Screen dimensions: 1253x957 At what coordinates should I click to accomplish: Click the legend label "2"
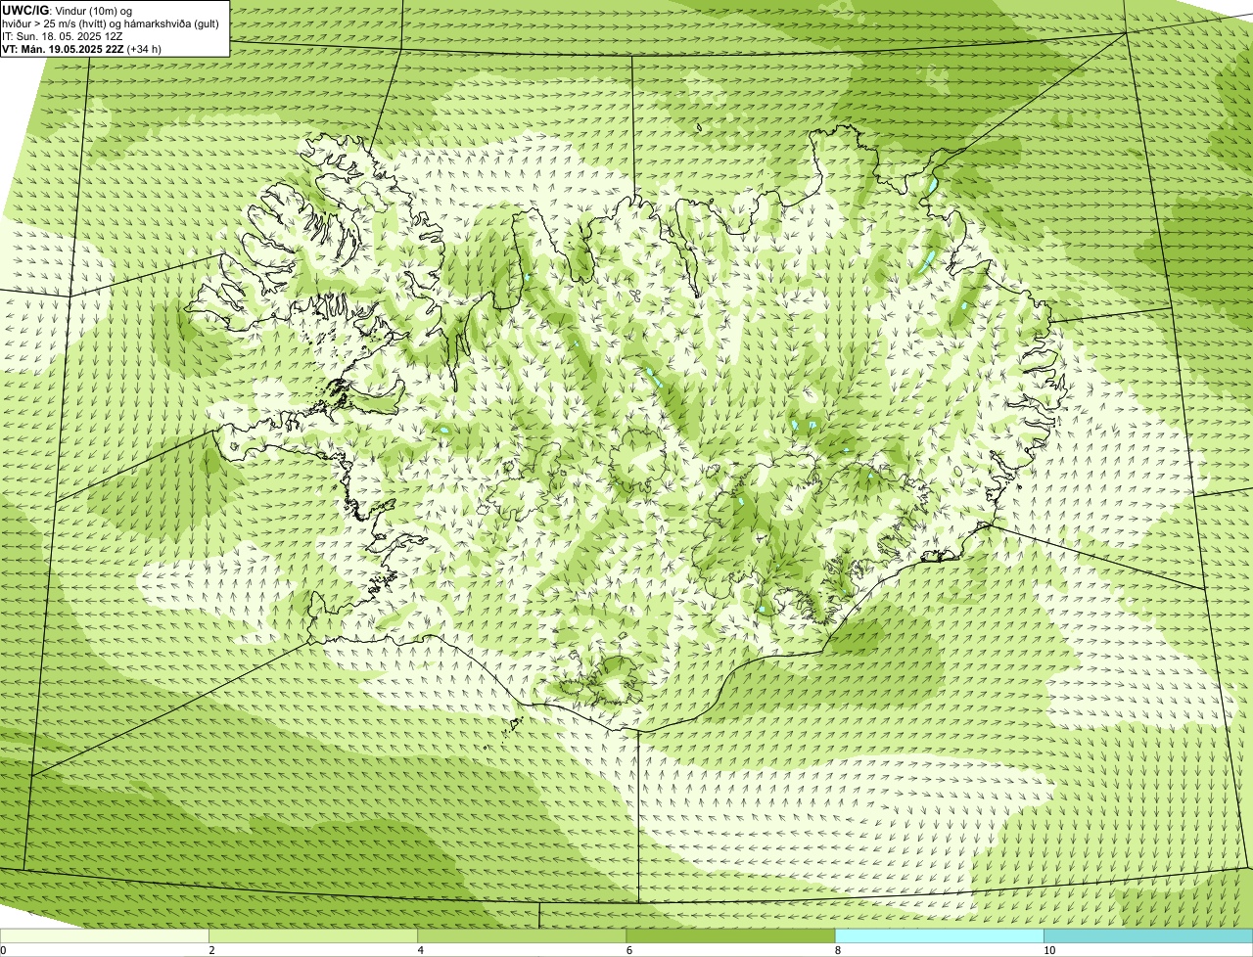[x=211, y=950]
